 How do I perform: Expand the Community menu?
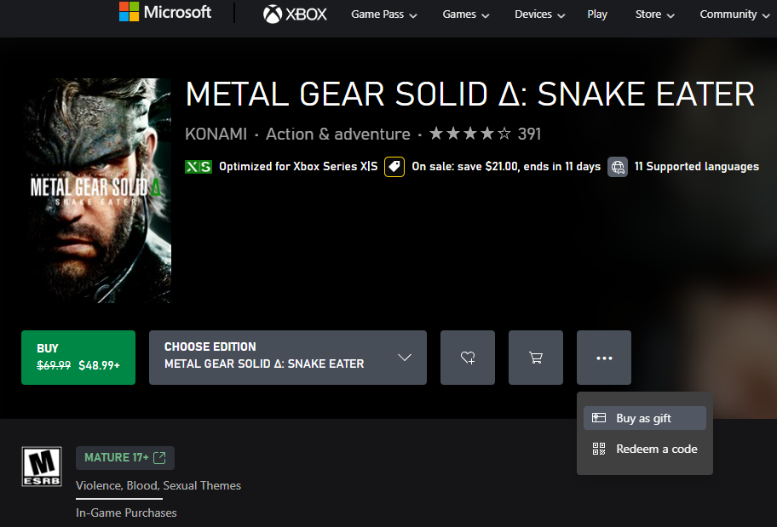click(734, 14)
